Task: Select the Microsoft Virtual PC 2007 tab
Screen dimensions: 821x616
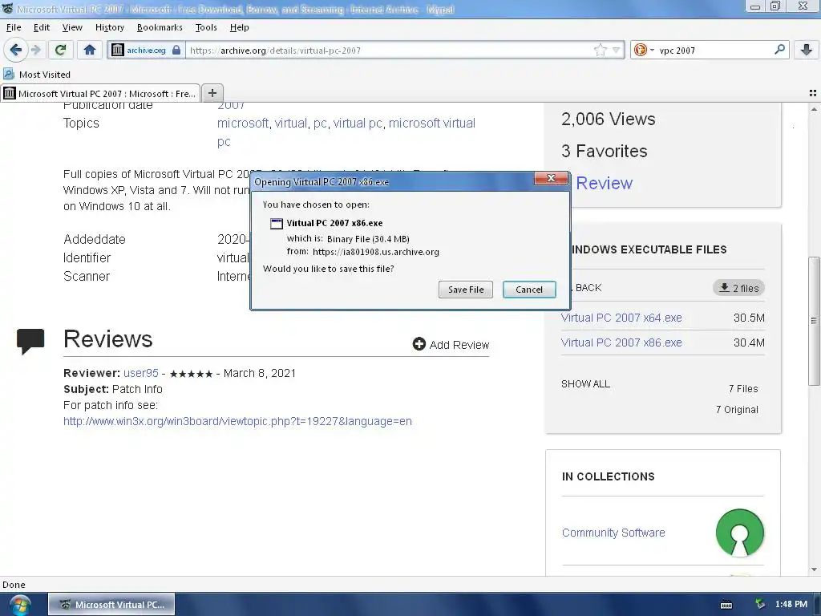Action: pyautogui.click(x=100, y=93)
